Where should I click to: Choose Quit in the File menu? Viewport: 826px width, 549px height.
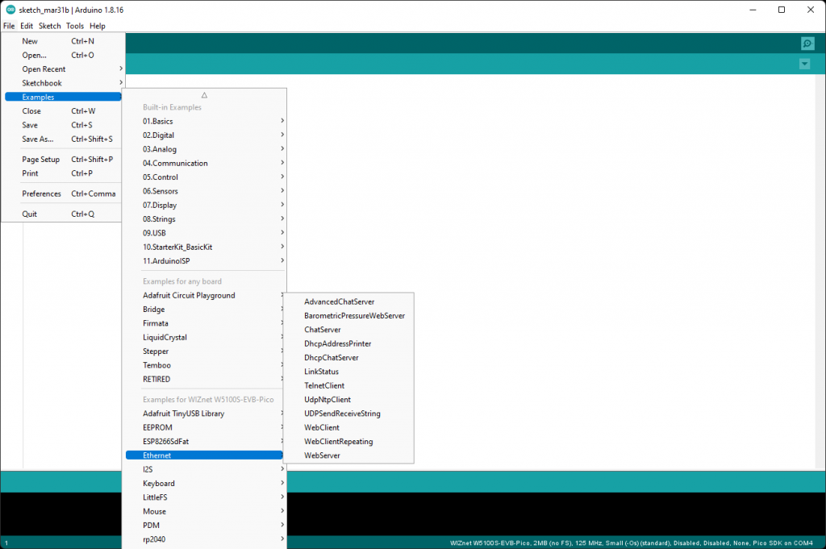pos(63,214)
